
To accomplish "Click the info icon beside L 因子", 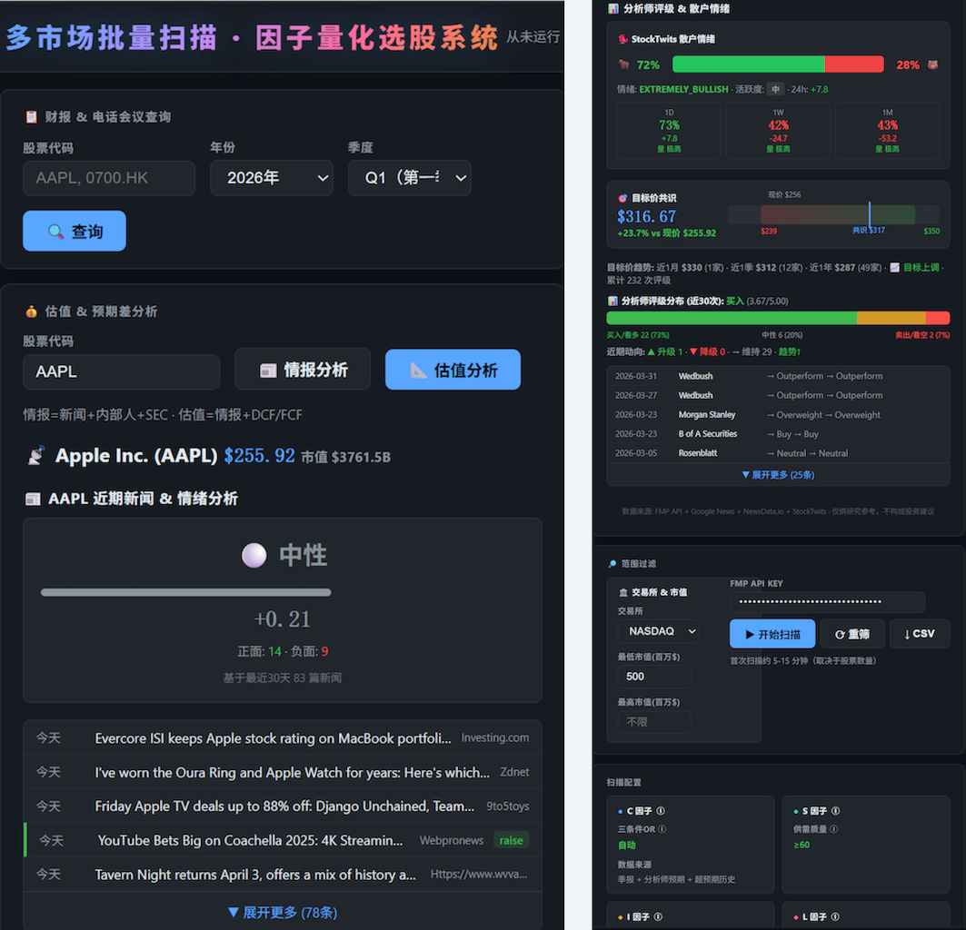I will pos(833,917).
